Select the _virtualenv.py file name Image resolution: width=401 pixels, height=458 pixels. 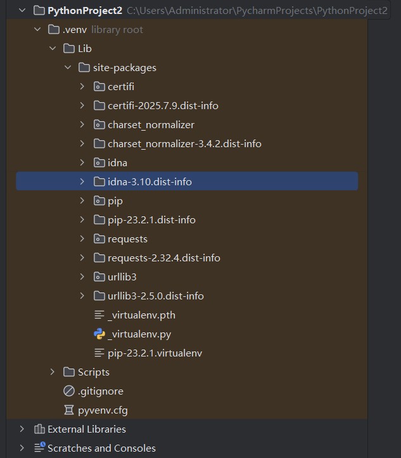coord(139,334)
